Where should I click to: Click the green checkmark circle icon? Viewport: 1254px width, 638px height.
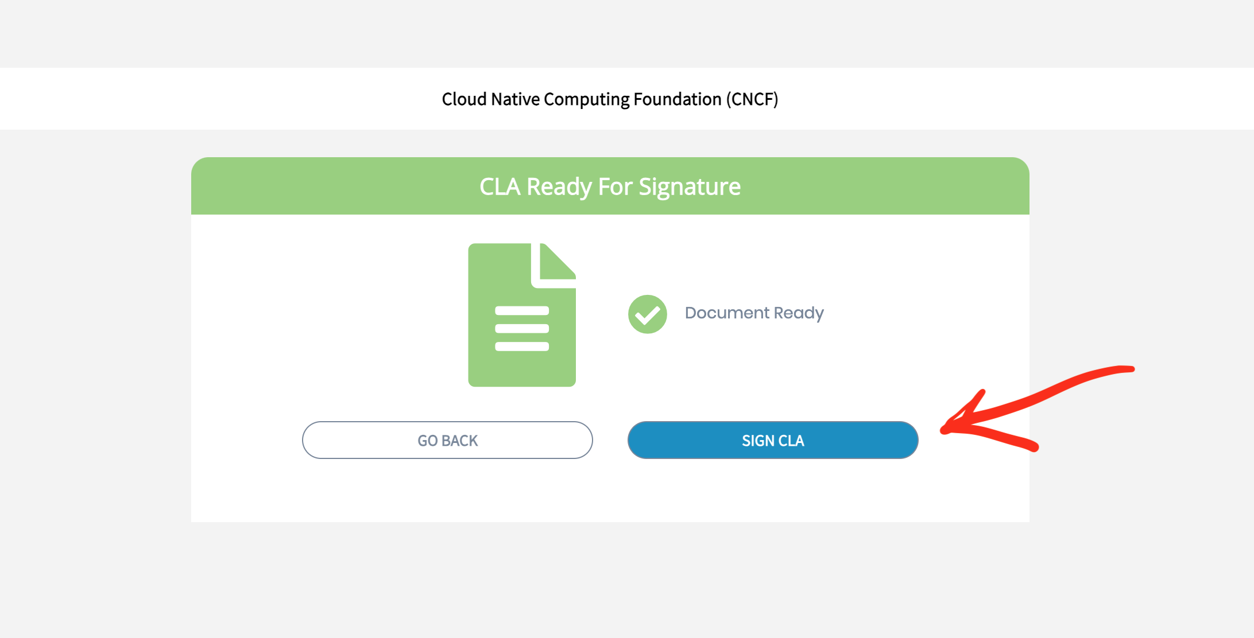click(x=647, y=314)
